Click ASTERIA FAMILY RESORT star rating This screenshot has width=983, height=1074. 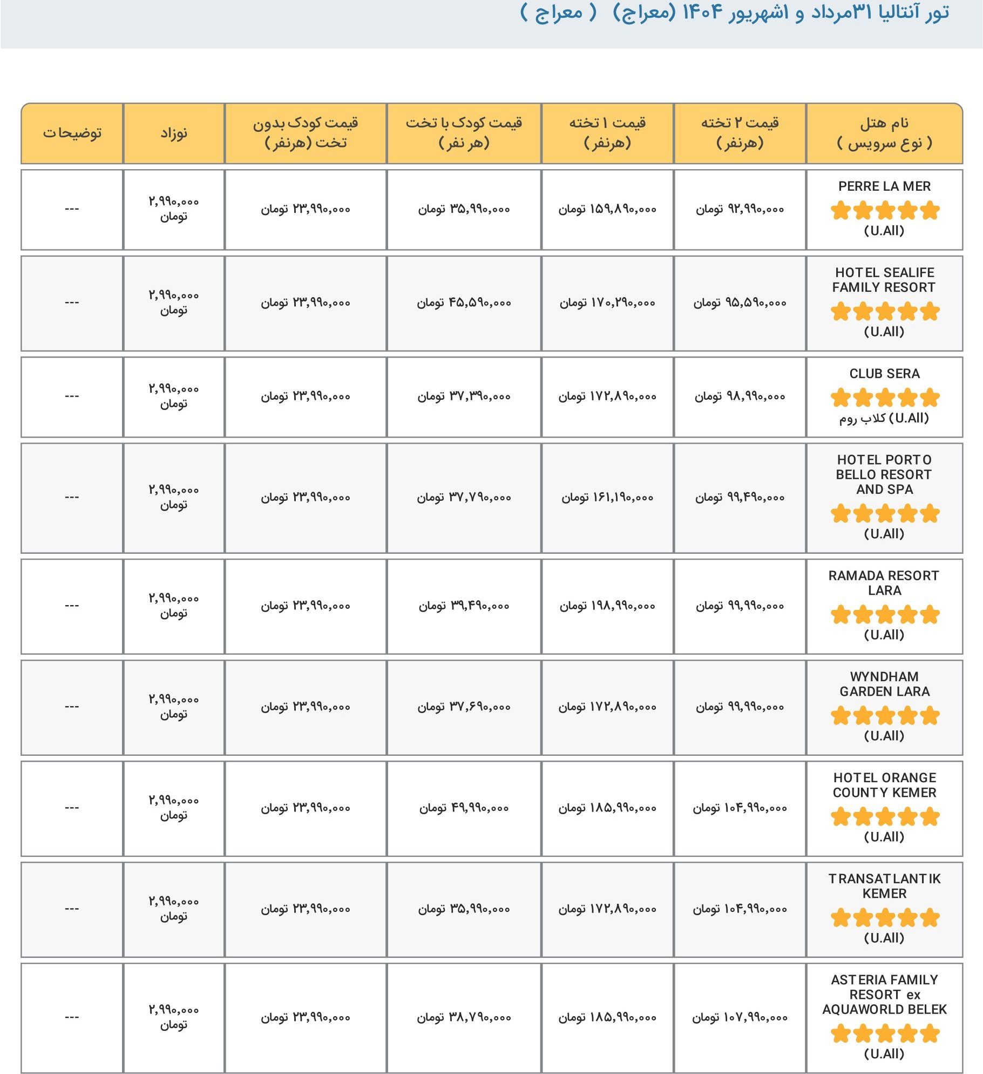885,1033
